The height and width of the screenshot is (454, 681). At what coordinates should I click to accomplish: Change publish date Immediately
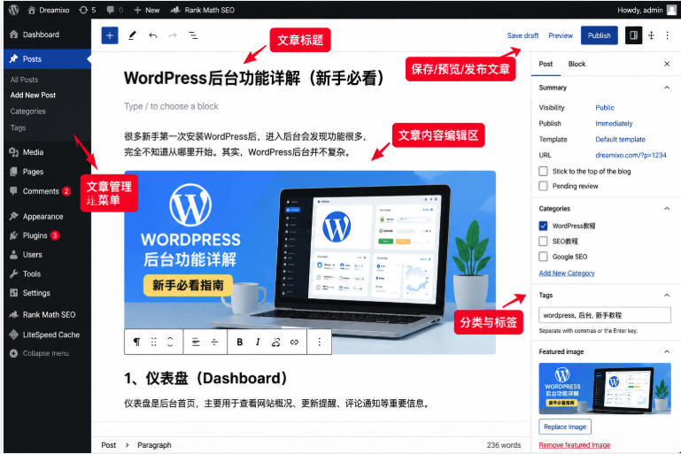[614, 124]
